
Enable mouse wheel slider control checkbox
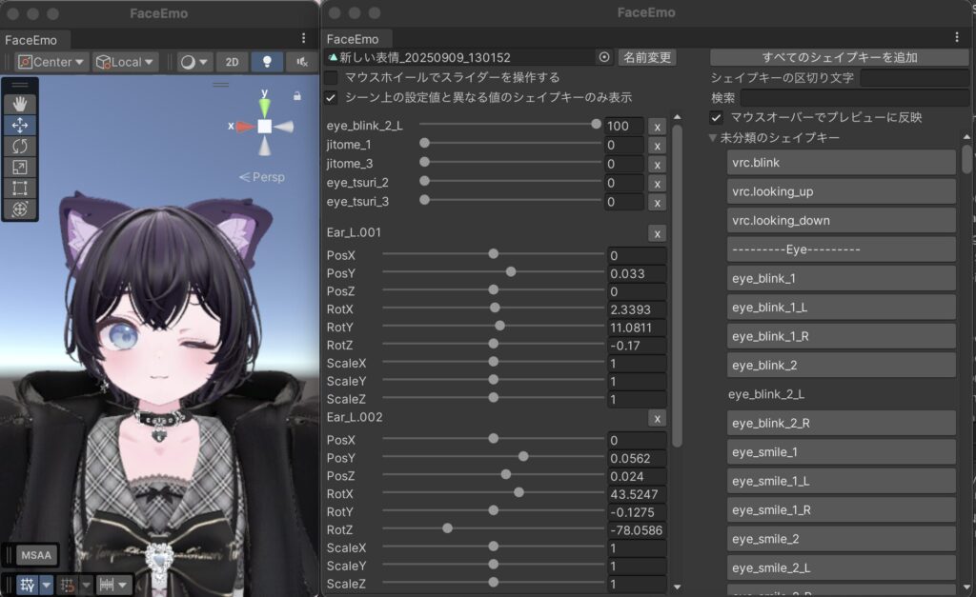point(331,77)
